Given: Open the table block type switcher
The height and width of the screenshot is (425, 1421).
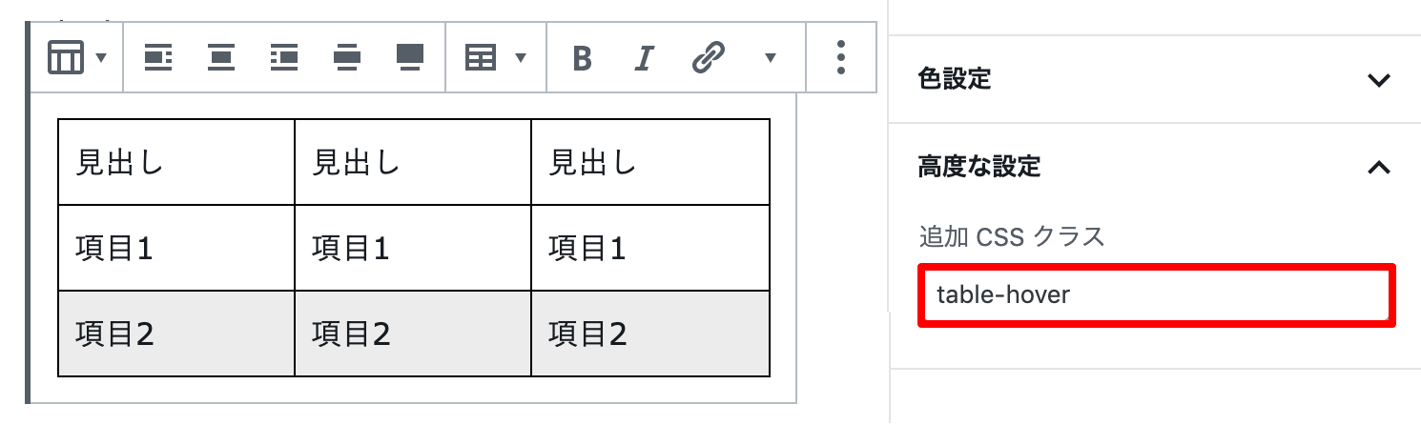Looking at the screenshot, I should [76, 58].
